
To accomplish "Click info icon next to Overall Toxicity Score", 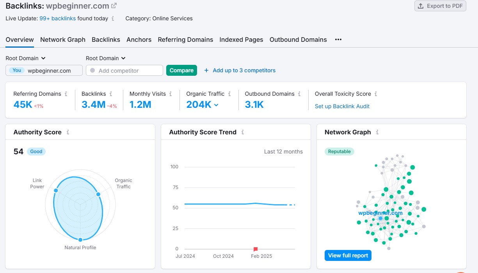I will coord(376,94).
